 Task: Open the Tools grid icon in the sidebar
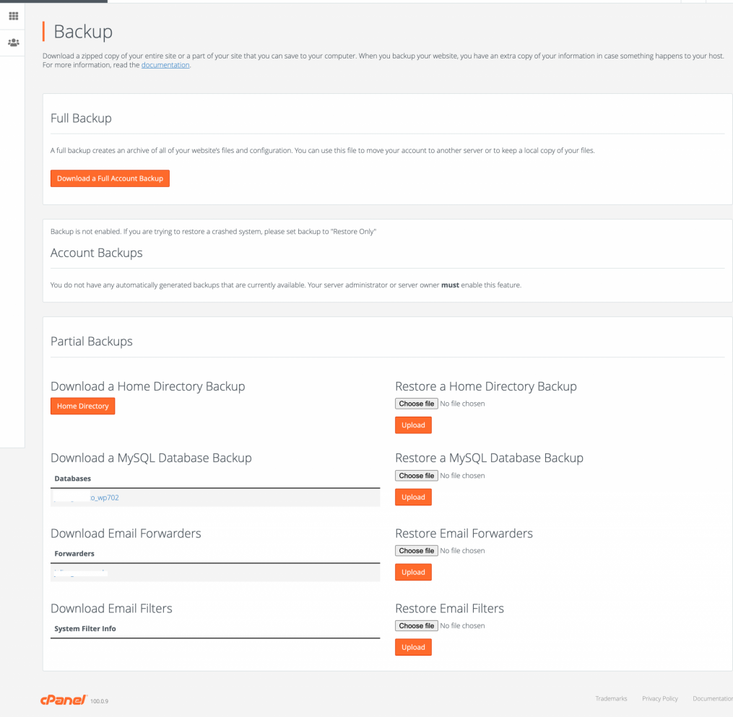pos(13,17)
